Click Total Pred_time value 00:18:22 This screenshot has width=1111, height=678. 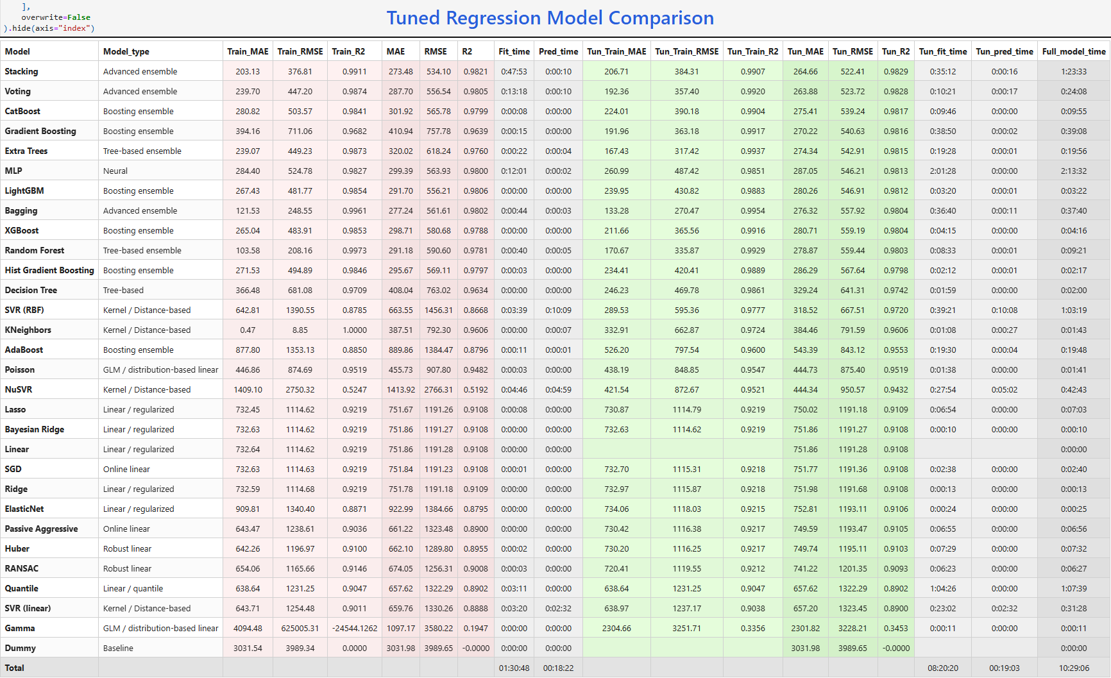559,668
